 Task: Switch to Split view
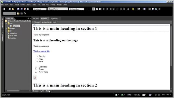[x=42, y=91]
